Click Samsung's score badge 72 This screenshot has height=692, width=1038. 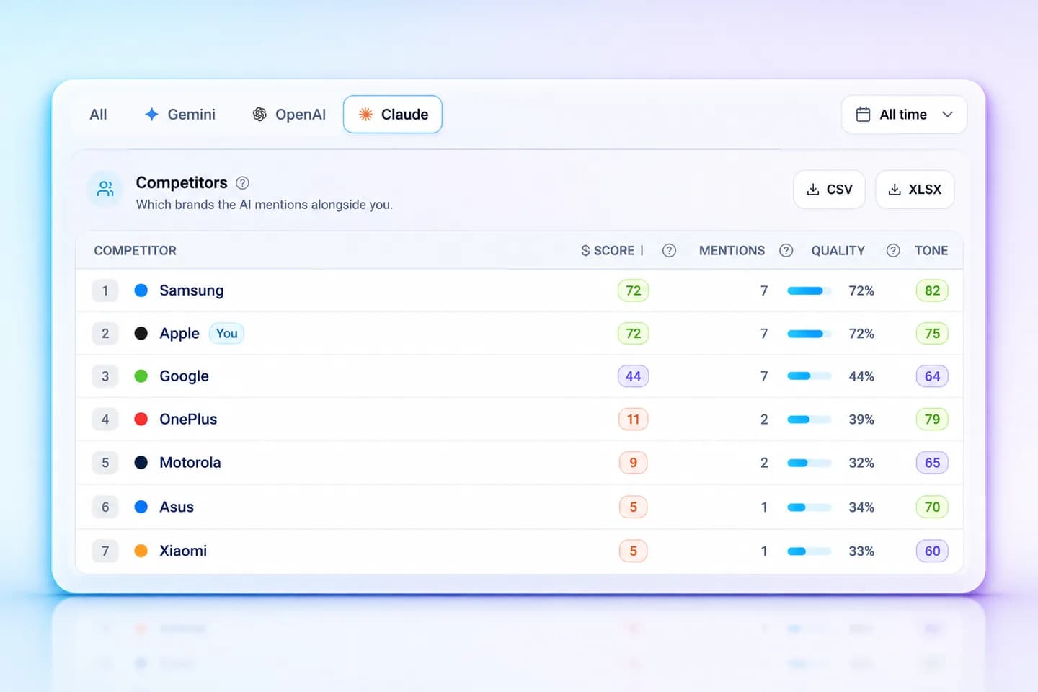[634, 290]
